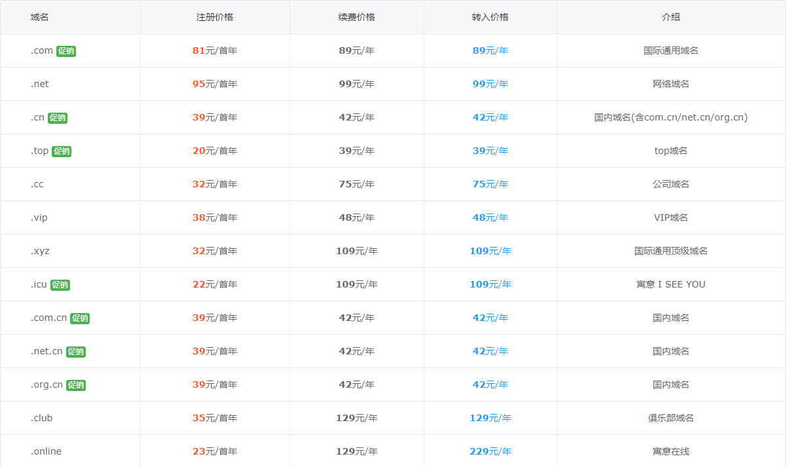786x467 pixels.
Task: Click the 23元/首年 registration price
Action: tap(215, 451)
